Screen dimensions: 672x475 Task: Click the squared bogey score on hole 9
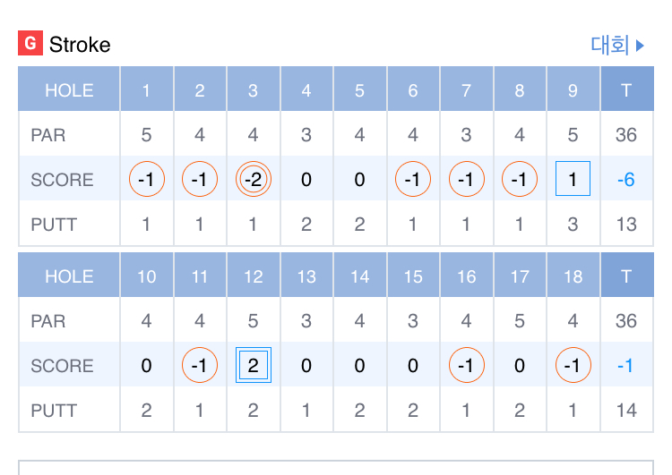pos(573,180)
